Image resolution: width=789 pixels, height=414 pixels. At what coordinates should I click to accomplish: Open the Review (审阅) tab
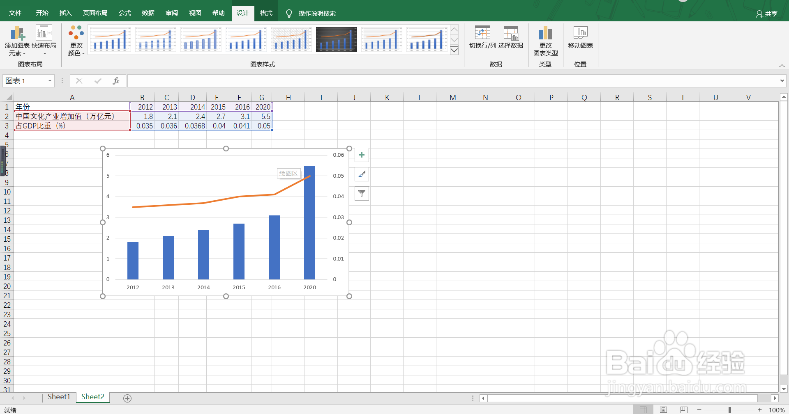171,13
